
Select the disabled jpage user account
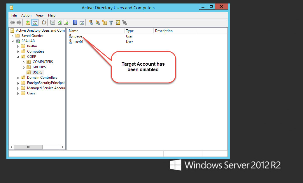pyautogui.click(x=78, y=36)
